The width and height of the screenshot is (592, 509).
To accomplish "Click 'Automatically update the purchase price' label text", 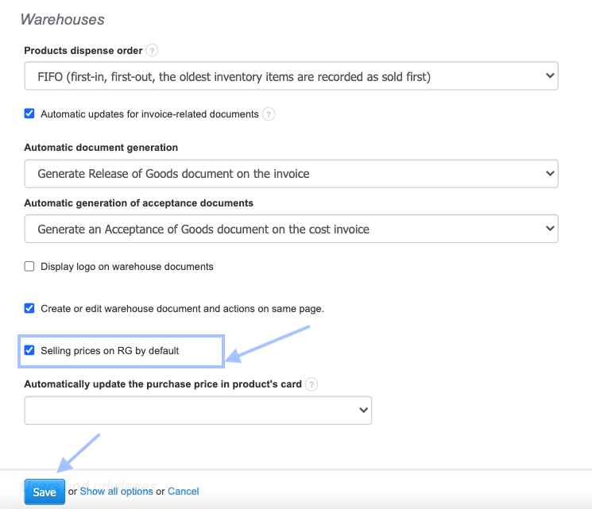I will coord(163,384).
